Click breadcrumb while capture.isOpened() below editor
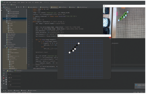The width and height of the screenshot is (146, 94). coord(39,69)
